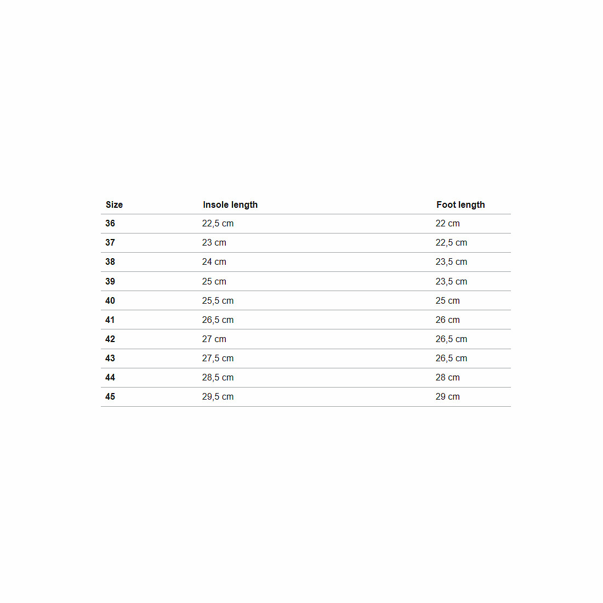Select size 38 row label
This screenshot has height=603, width=603.
[110, 262]
